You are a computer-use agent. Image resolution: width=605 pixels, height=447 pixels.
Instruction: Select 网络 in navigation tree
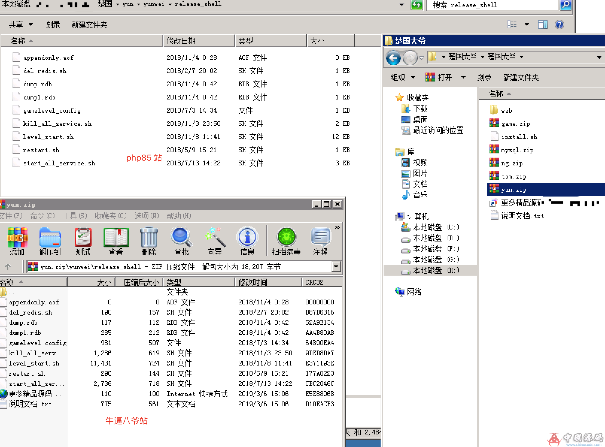click(408, 292)
